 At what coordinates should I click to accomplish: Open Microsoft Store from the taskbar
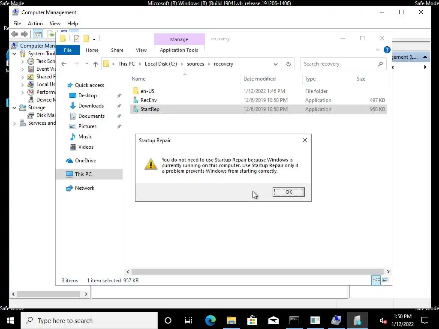(252, 320)
